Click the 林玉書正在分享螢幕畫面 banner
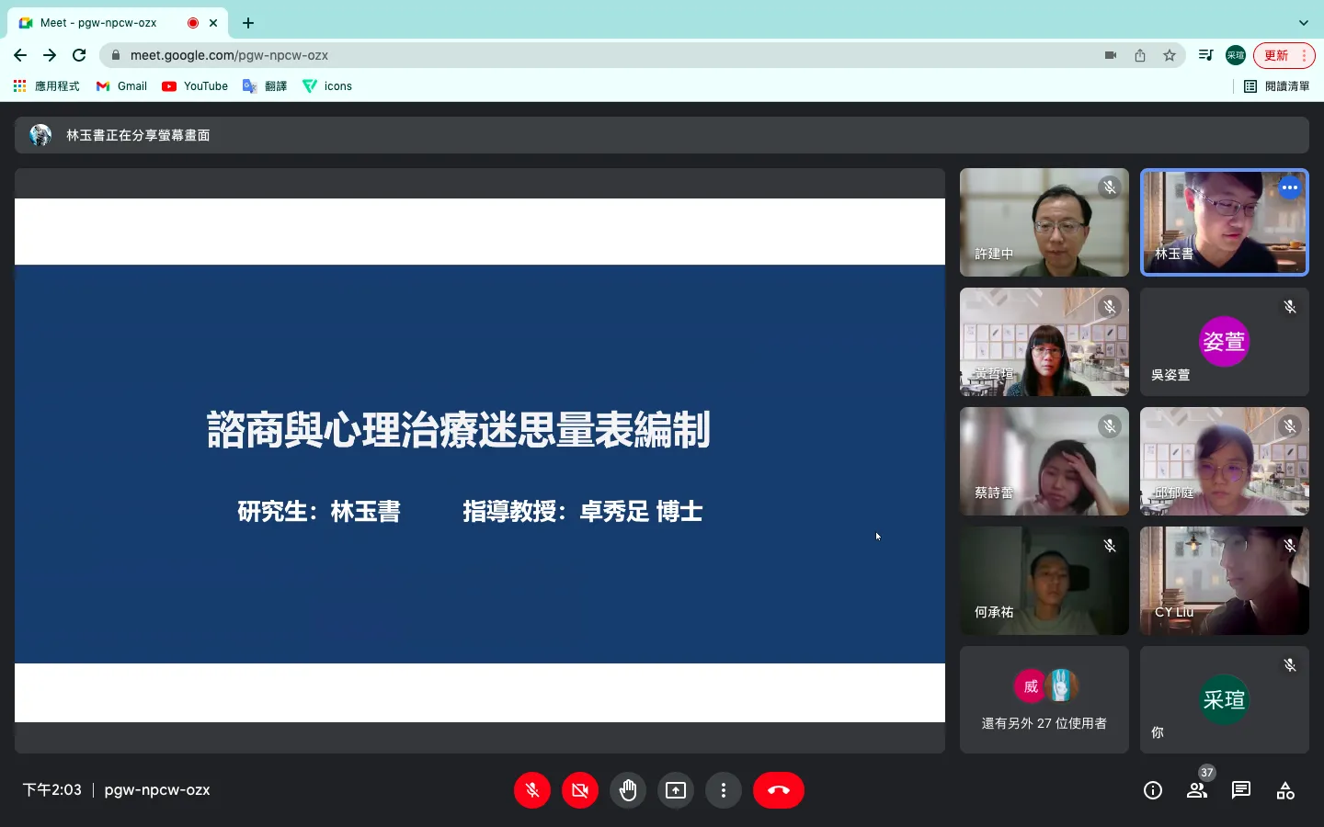Screen dimensions: 1324x827 click(x=662, y=135)
